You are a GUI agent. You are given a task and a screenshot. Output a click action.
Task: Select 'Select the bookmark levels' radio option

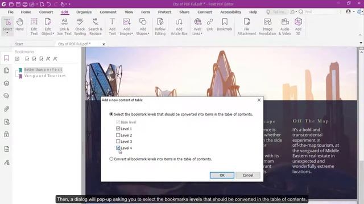111,114
